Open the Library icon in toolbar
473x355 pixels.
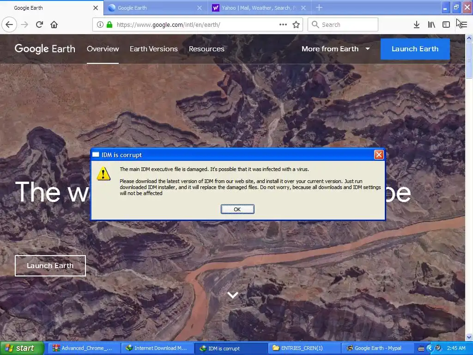431,24
